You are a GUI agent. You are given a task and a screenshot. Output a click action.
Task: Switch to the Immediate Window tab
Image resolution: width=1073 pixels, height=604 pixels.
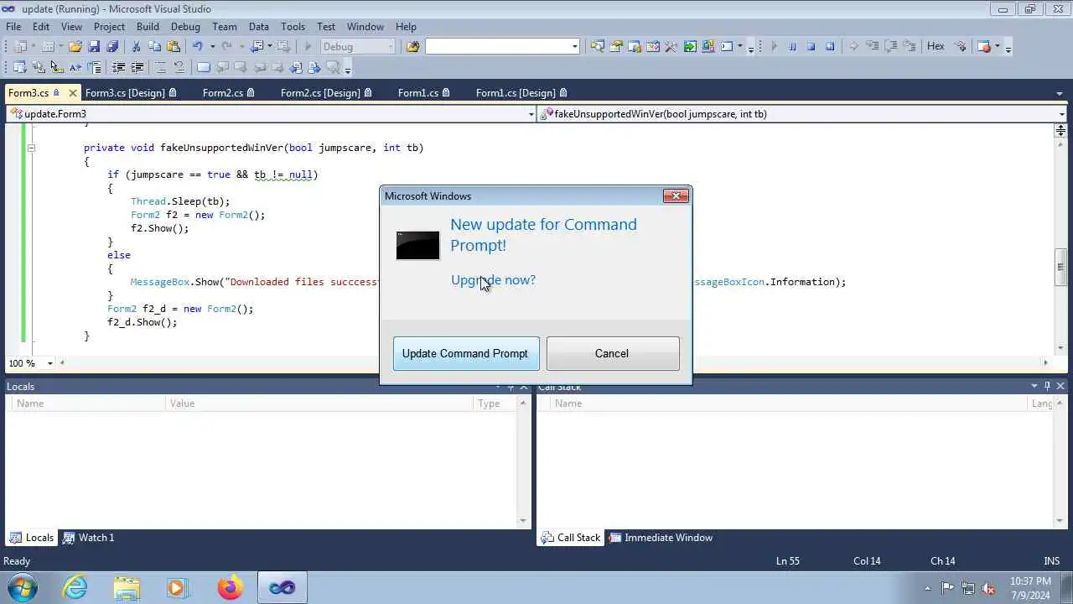[661, 538]
